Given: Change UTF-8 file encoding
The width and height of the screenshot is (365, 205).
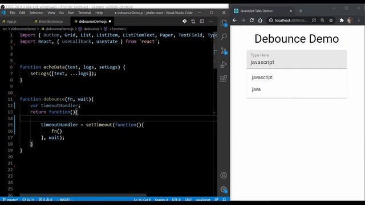Looking at the screenshot, I should tap(176, 200).
